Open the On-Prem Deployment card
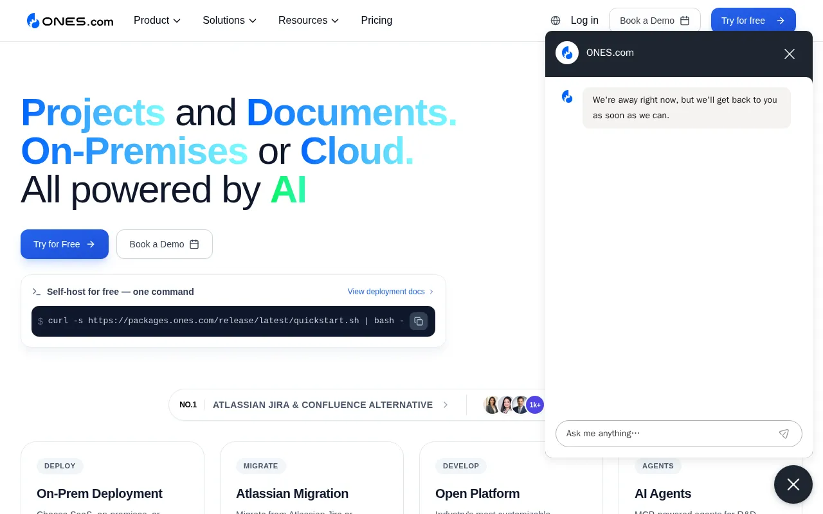 113,477
